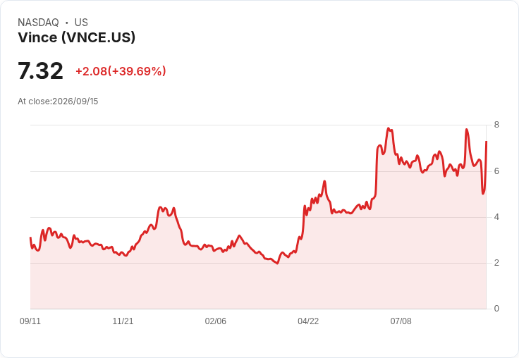Click the 02/06 date axis label
Image resolution: width=519 pixels, height=358 pixels.
tap(216, 321)
